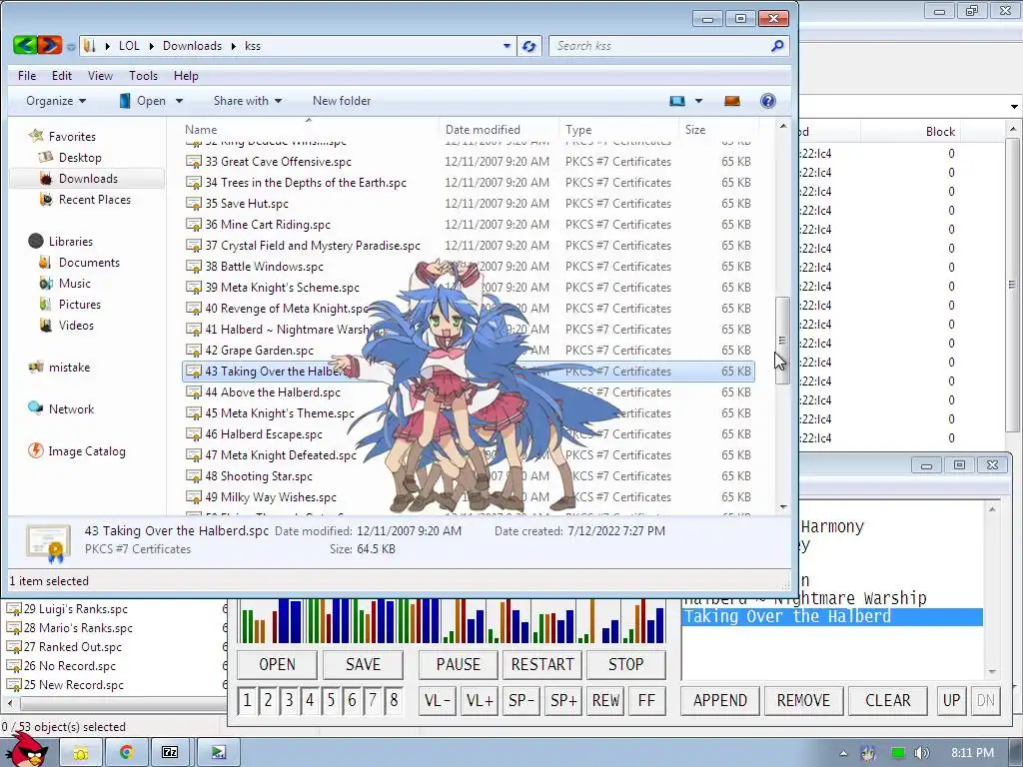Open Documents library
This screenshot has height=767, width=1023.
(89, 263)
